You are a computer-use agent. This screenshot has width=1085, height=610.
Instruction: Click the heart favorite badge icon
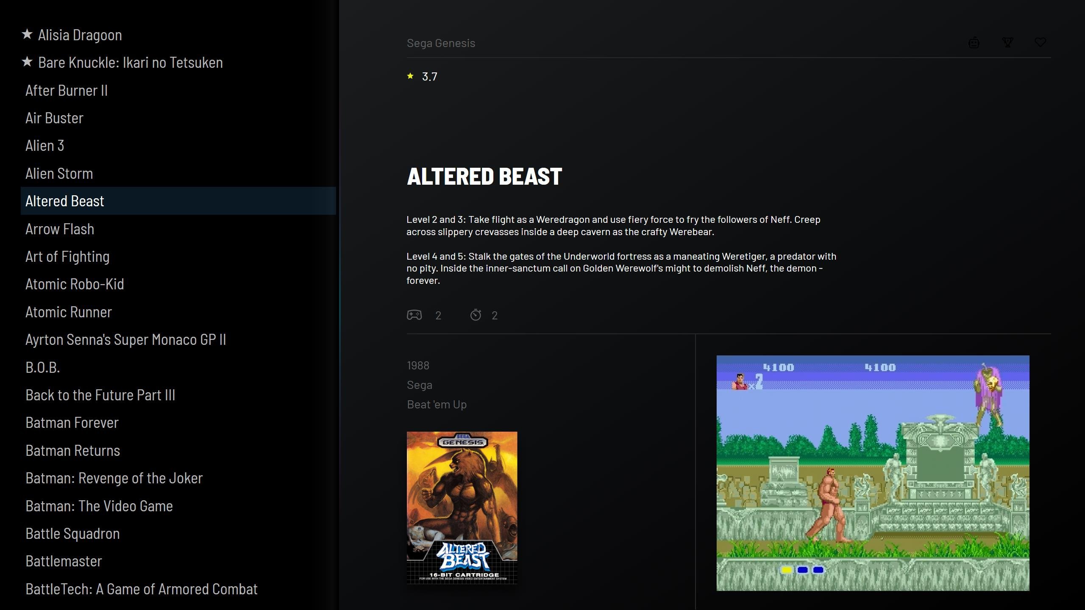click(x=1040, y=42)
